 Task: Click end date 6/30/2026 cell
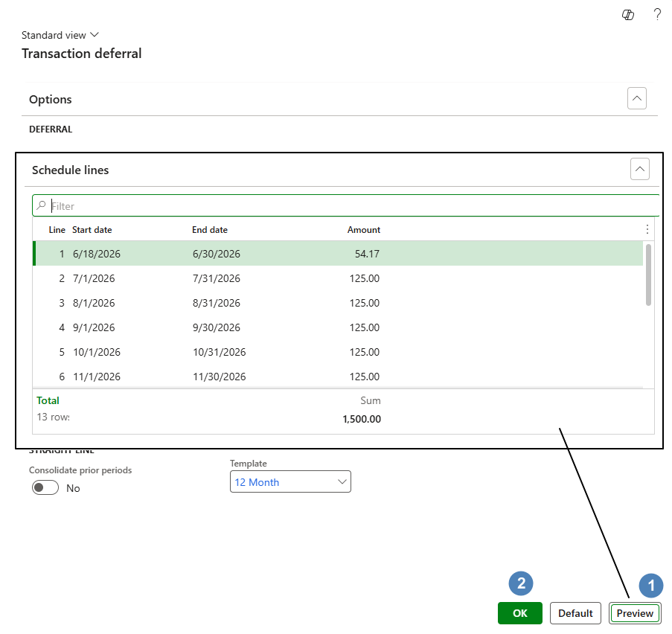[217, 254]
